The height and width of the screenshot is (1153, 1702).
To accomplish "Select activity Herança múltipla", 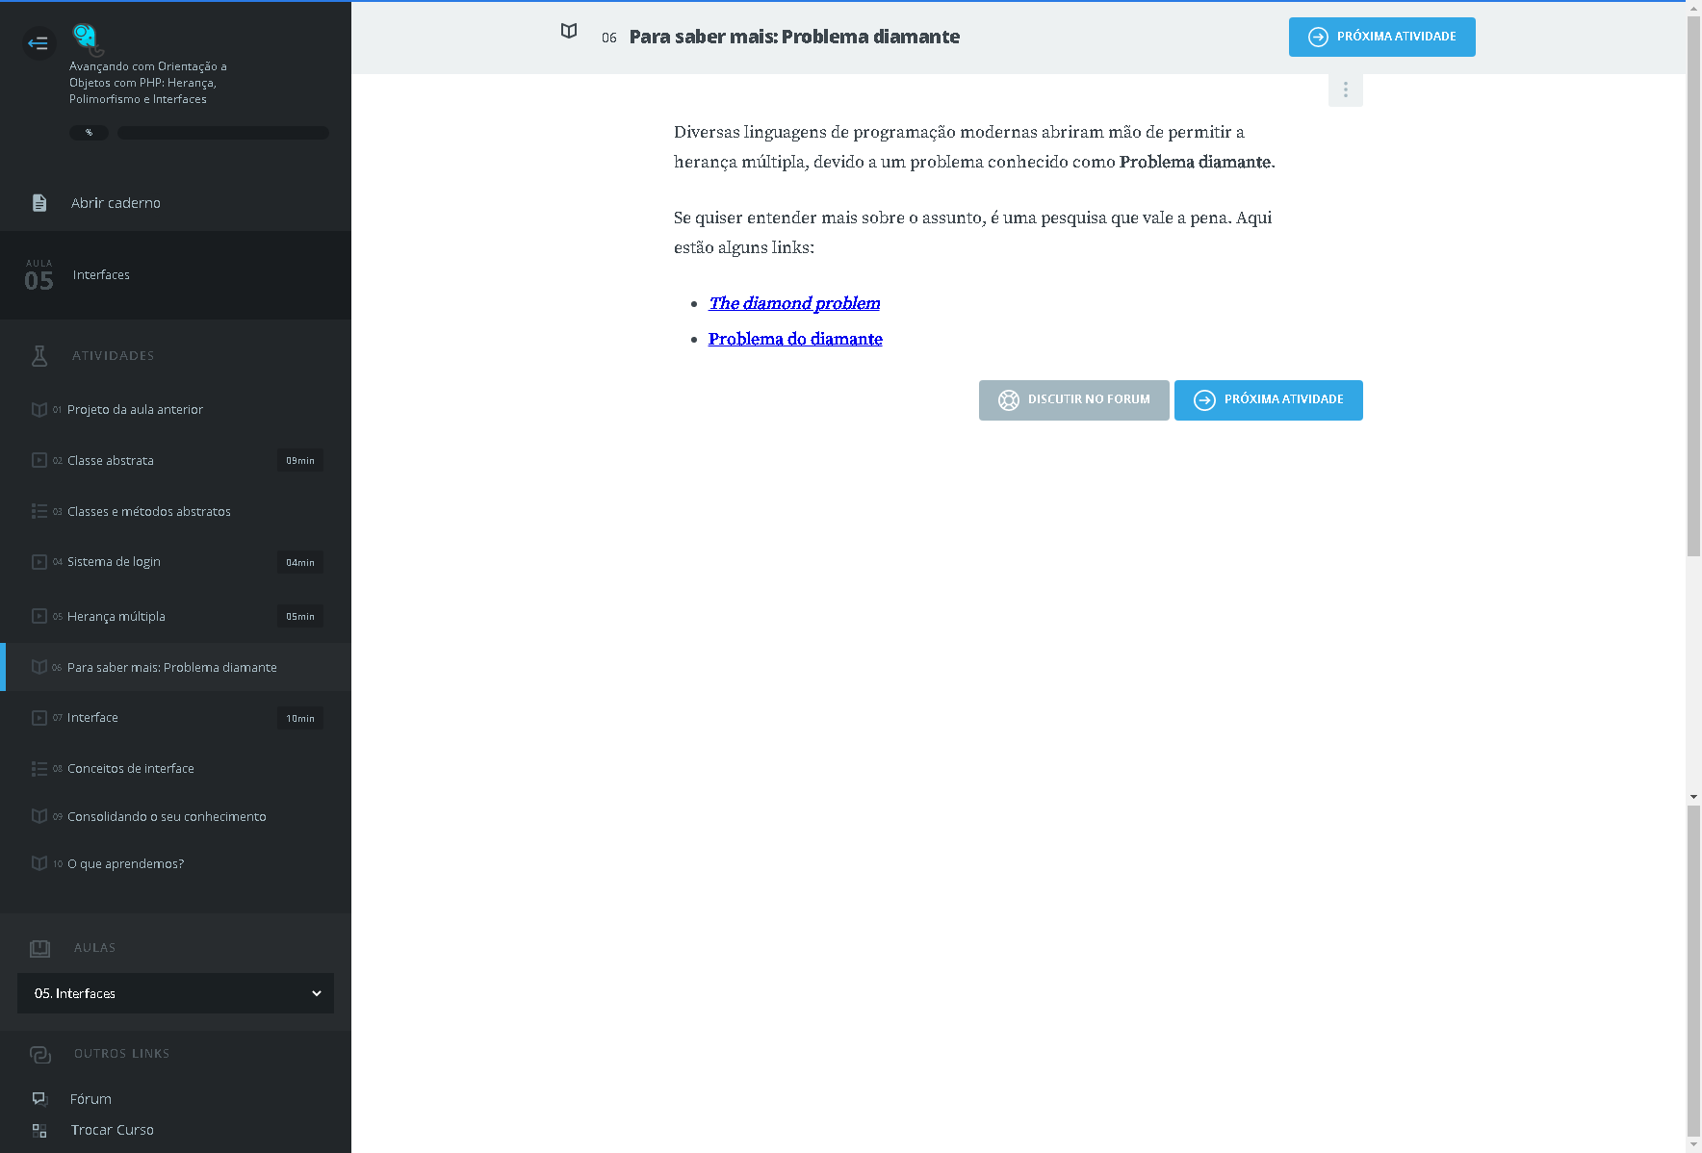I will [116, 617].
